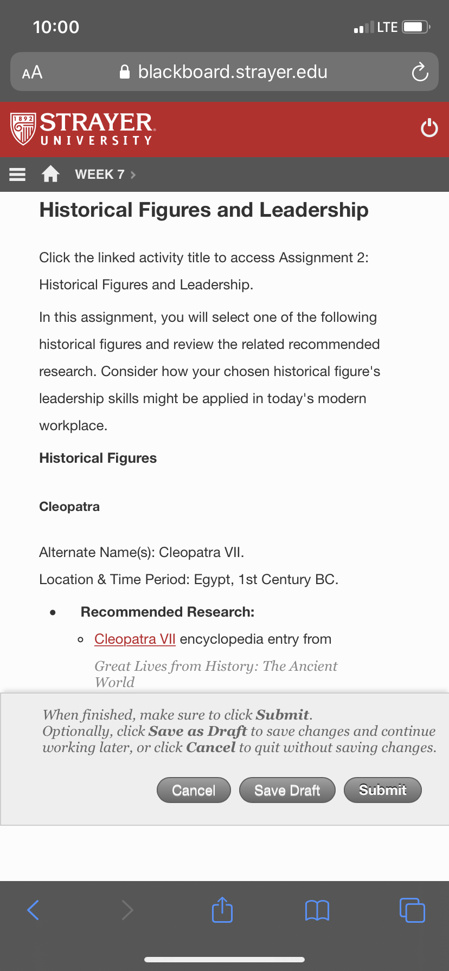Open Safari reader text size AA
The width and height of the screenshot is (449, 971).
[32, 72]
